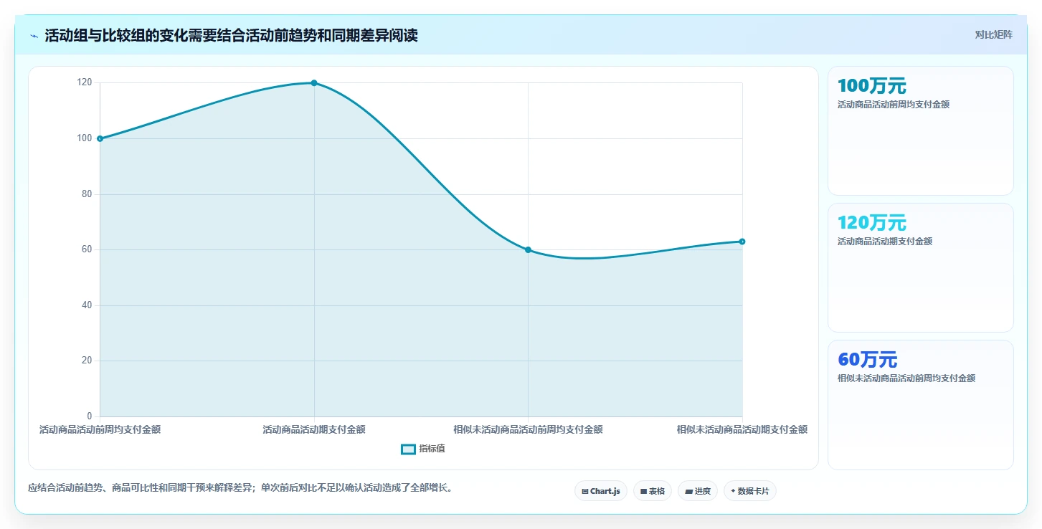Click the footnote text about 活动前趋势
This screenshot has height=529, width=1042.
pyautogui.click(x=240, y=488)
